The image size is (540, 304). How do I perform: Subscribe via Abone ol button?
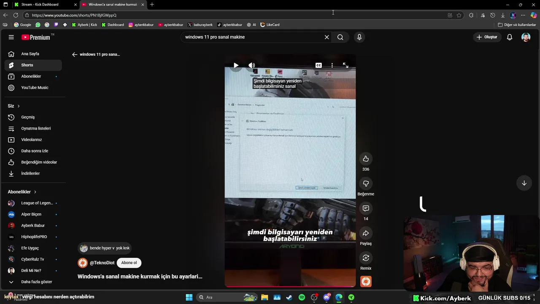[x=129, y=263]
